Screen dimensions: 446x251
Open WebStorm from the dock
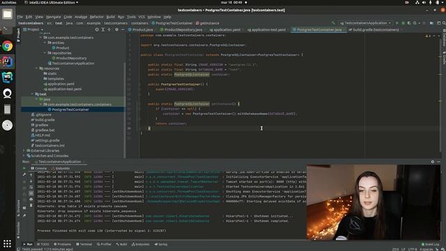point(7,77)
